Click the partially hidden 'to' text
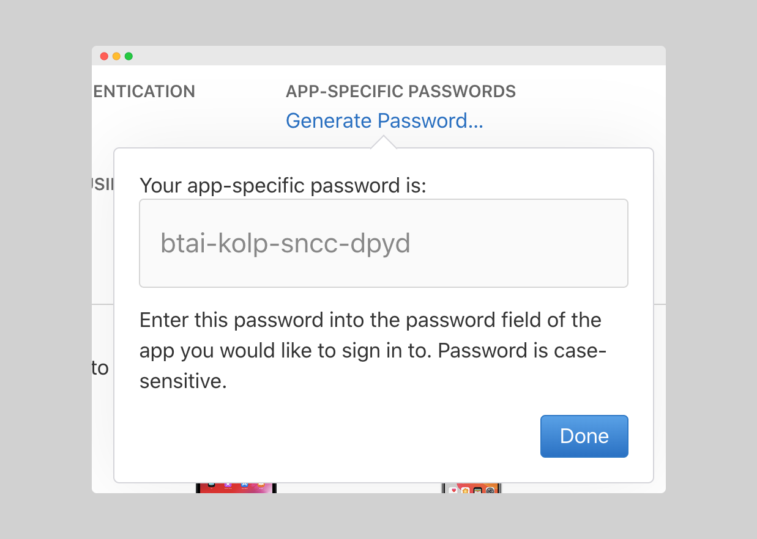Viewport: 757px width, 539px height. tap(100, 369)
